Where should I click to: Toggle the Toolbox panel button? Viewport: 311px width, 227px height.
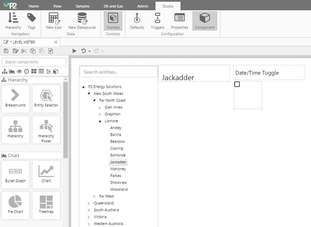tap(113, 21)
